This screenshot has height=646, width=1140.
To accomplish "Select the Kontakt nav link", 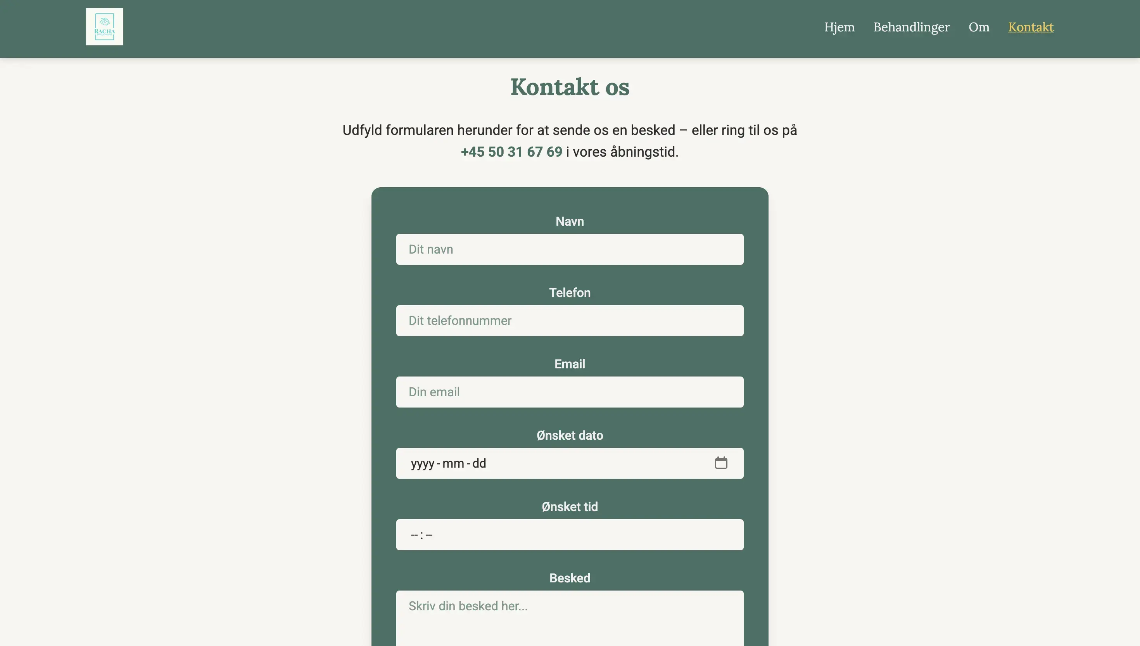I will click(1031, 27).
